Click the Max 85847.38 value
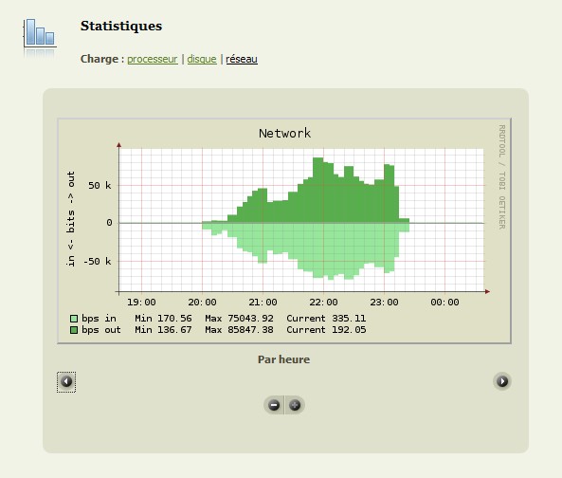 [x=239, y=330]
